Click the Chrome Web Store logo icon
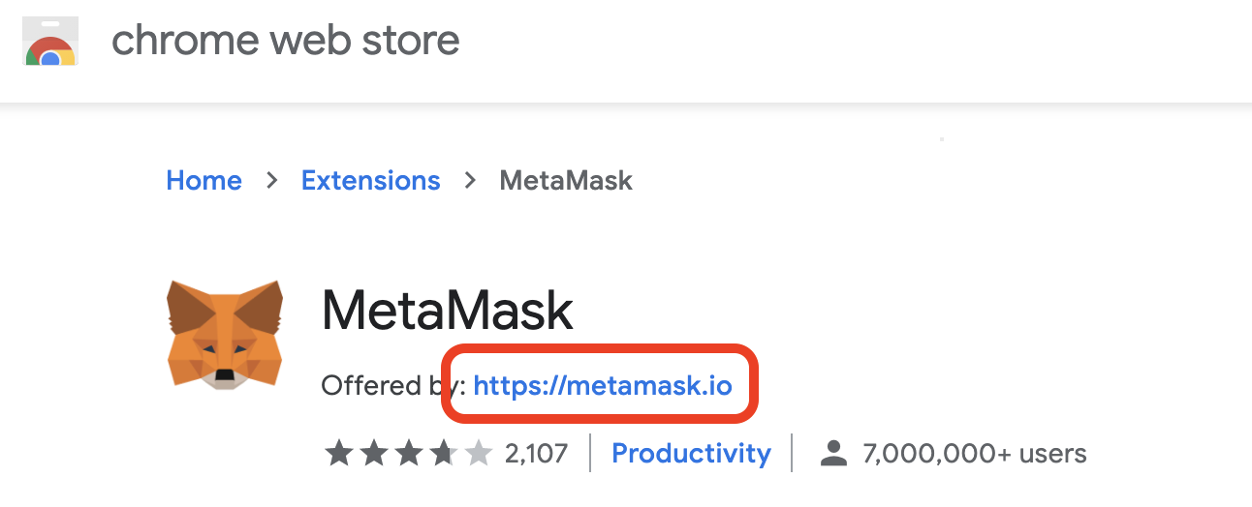 click(50, 43)
